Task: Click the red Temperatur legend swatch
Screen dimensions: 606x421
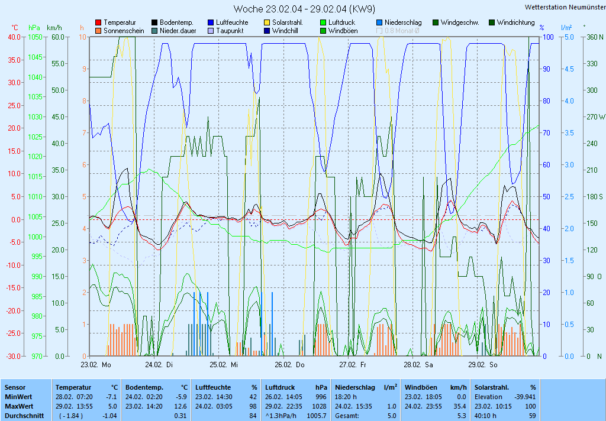Action: pyautogui.click(x=98, y=23)
